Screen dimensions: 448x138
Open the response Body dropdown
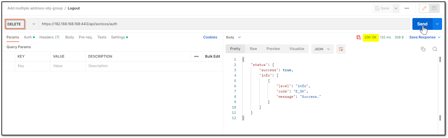tap(233, 37)
